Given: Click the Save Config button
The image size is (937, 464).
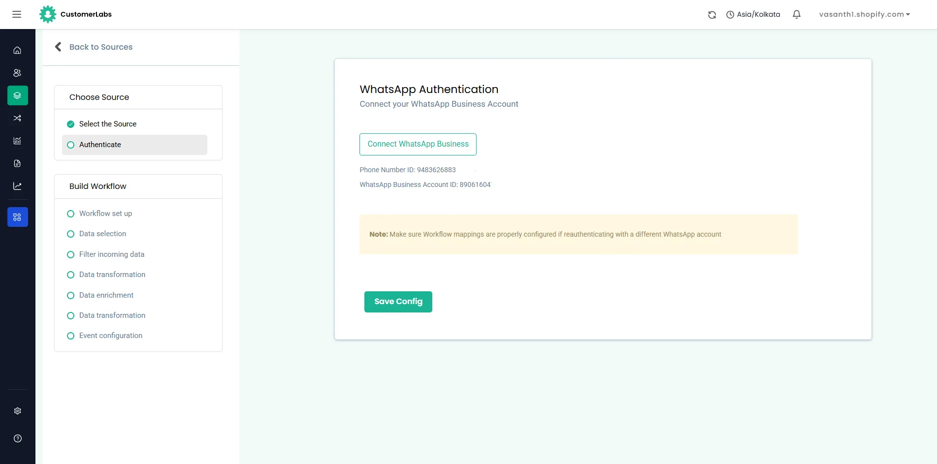Looking at the screenshot, I should tap(398, 302).
